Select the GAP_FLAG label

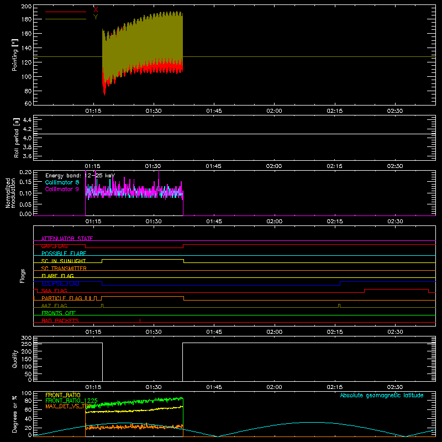(x=54, y=246)
